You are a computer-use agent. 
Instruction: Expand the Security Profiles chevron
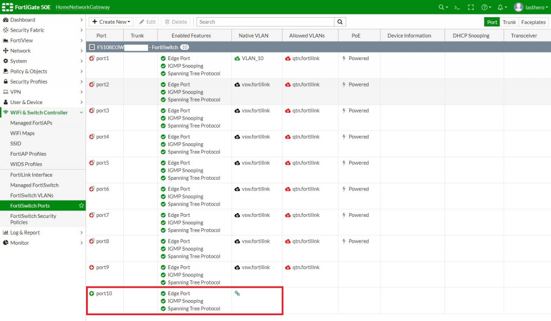coord(82,82)
